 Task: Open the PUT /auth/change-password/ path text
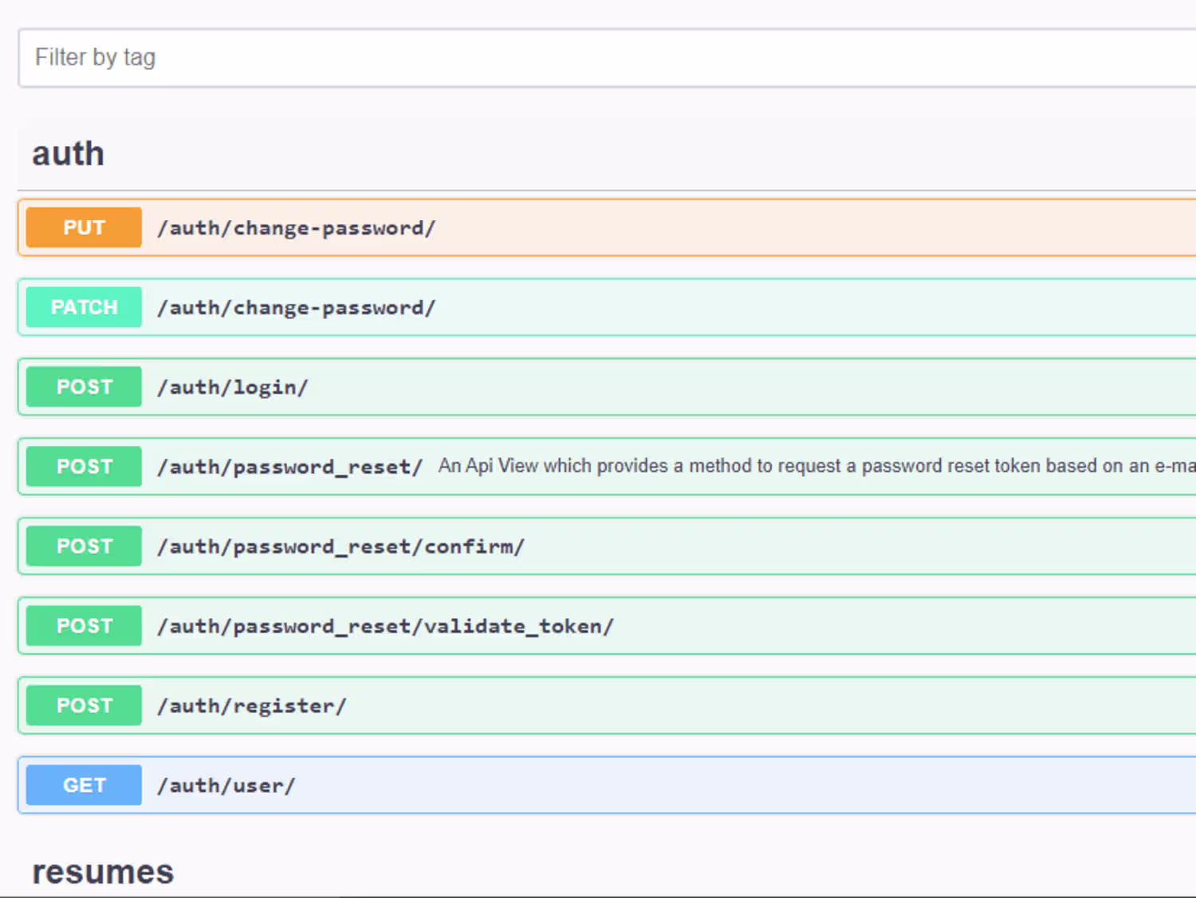pos(297,228)
